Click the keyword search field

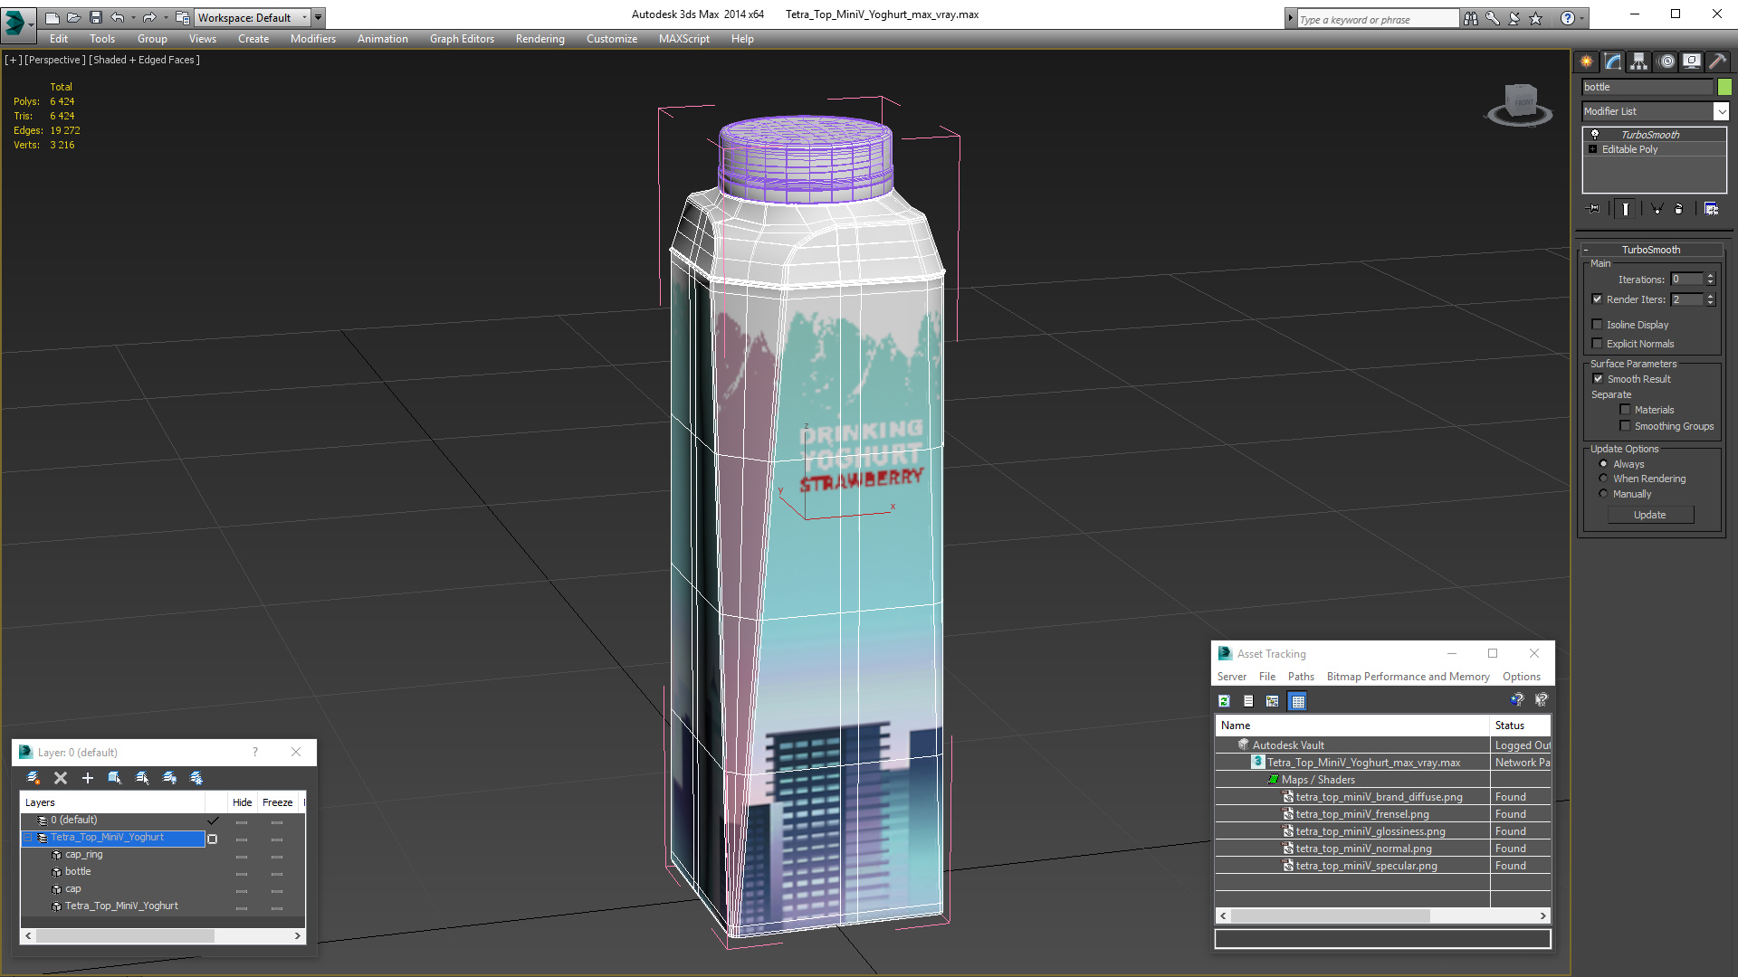1378,19
